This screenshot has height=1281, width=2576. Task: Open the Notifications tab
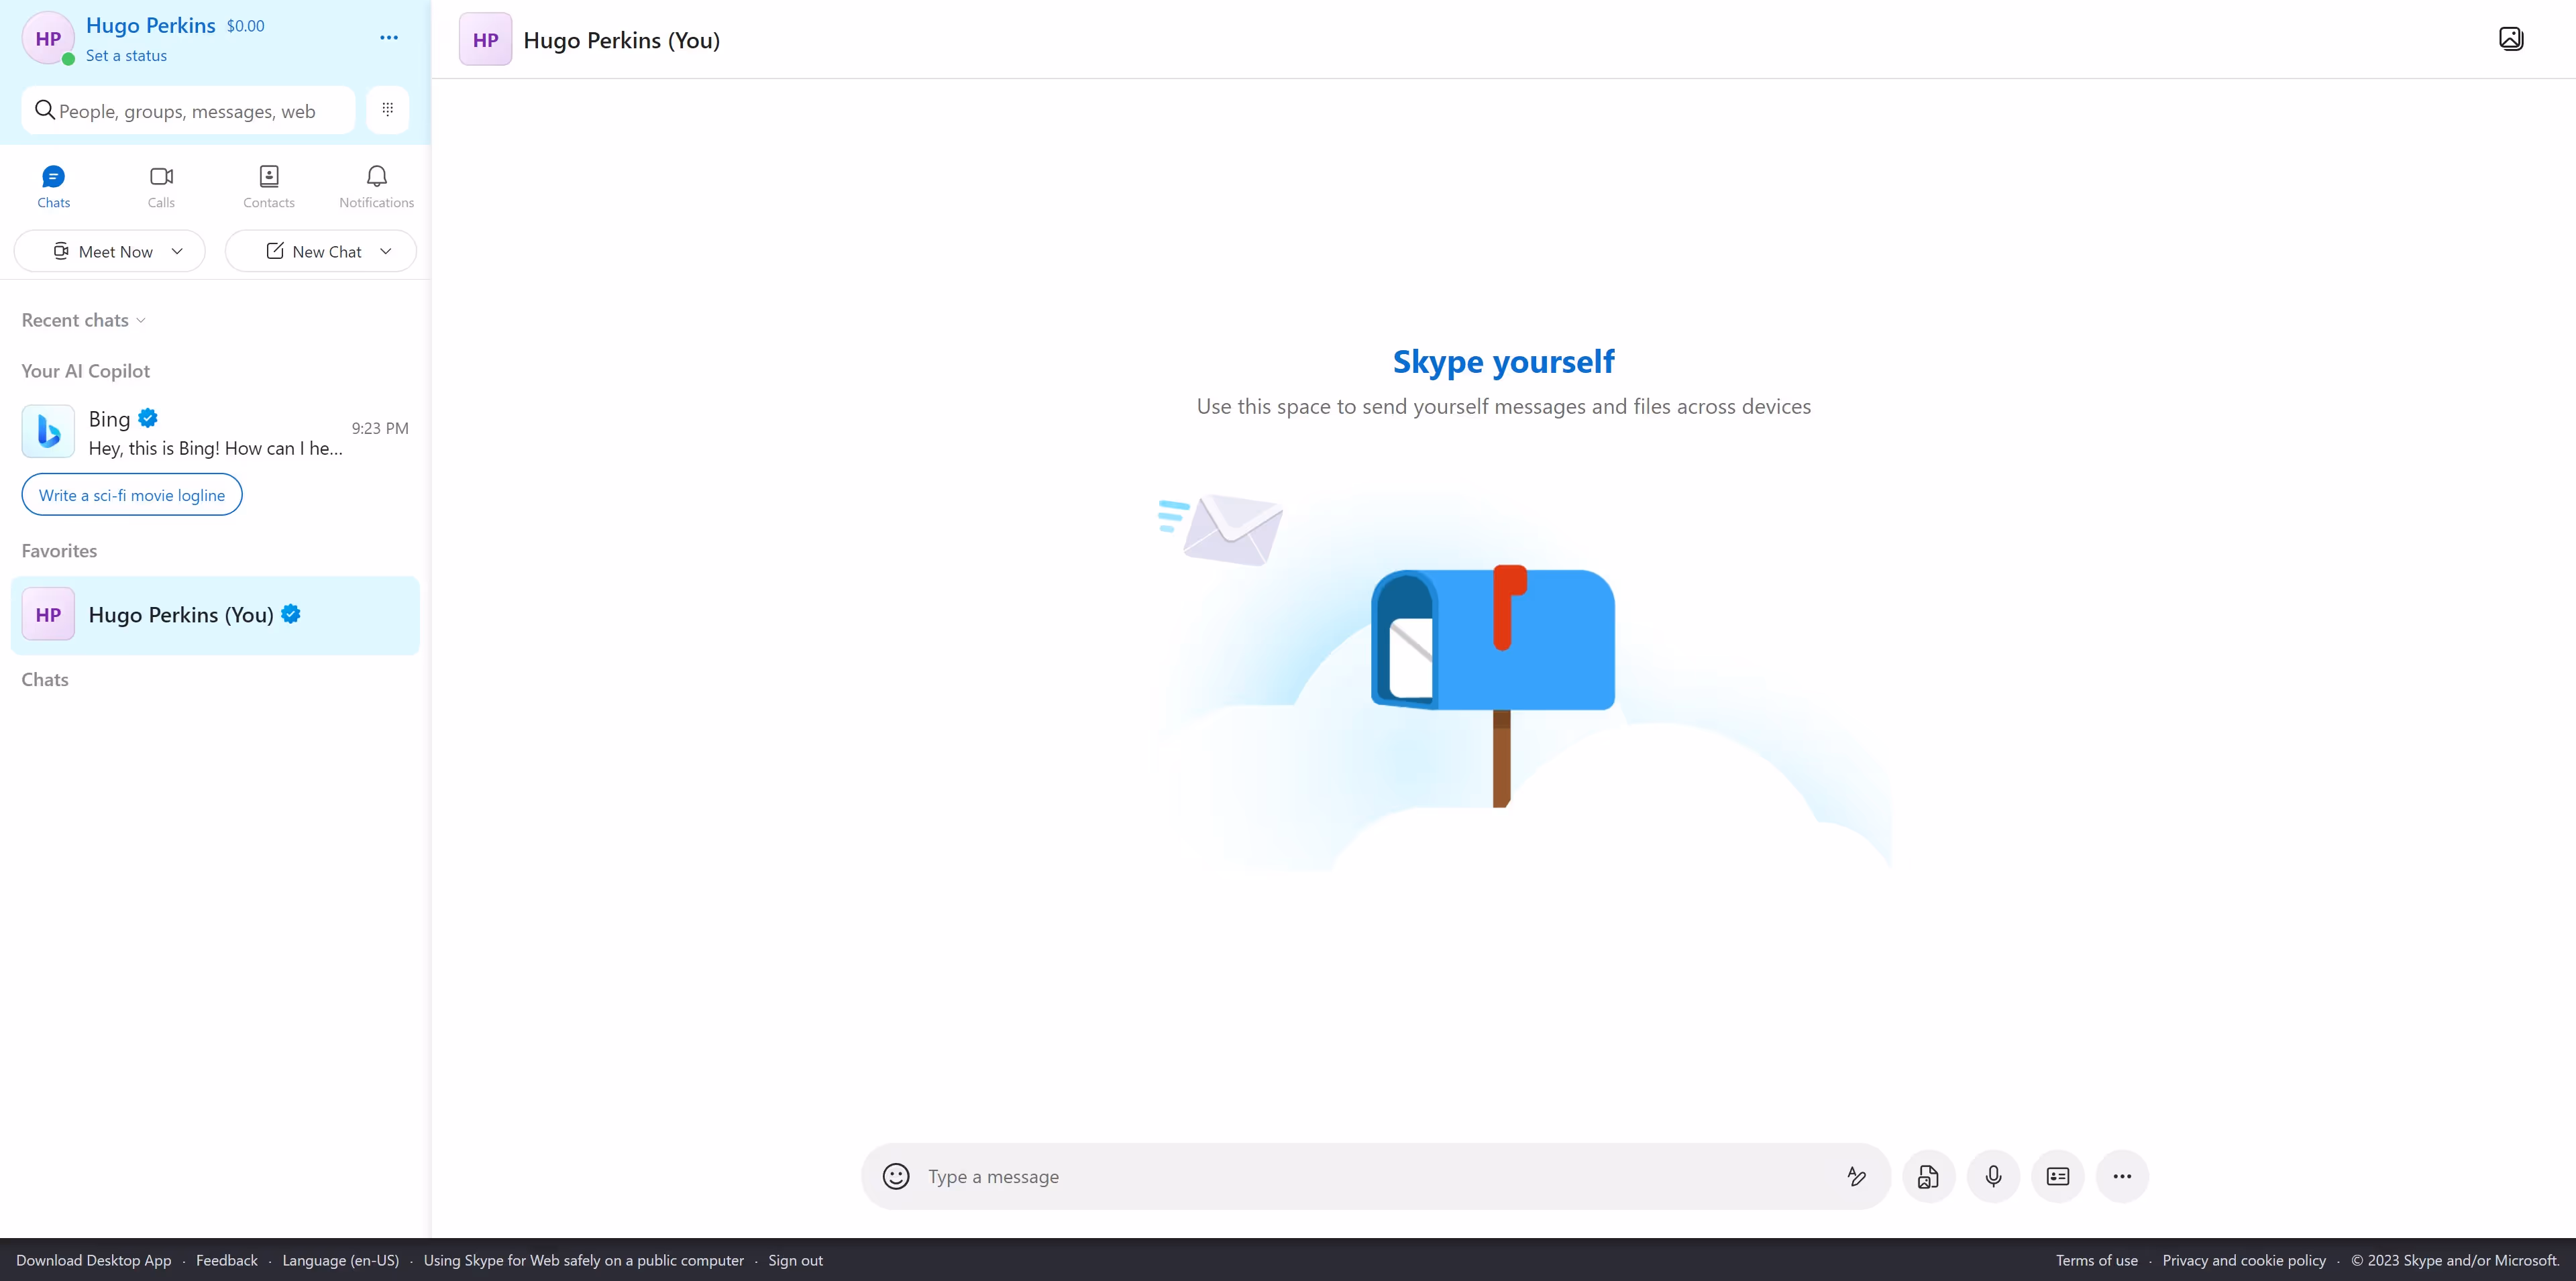point(376,186)
